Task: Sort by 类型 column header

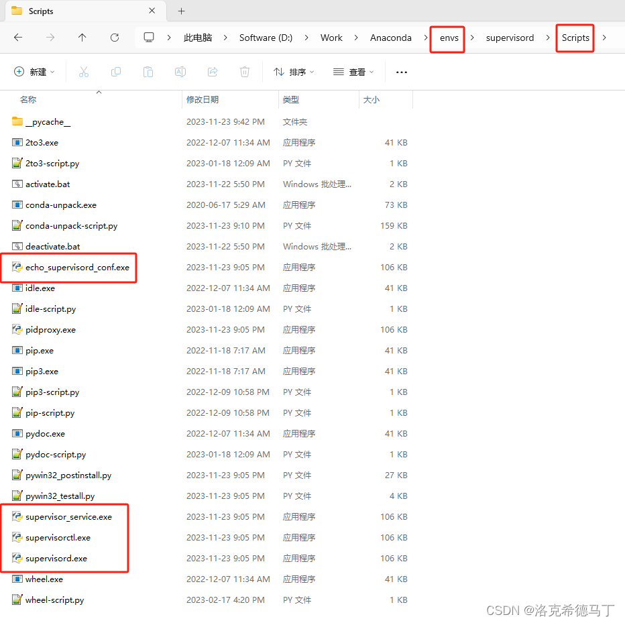Action: [x=291, y=100]
